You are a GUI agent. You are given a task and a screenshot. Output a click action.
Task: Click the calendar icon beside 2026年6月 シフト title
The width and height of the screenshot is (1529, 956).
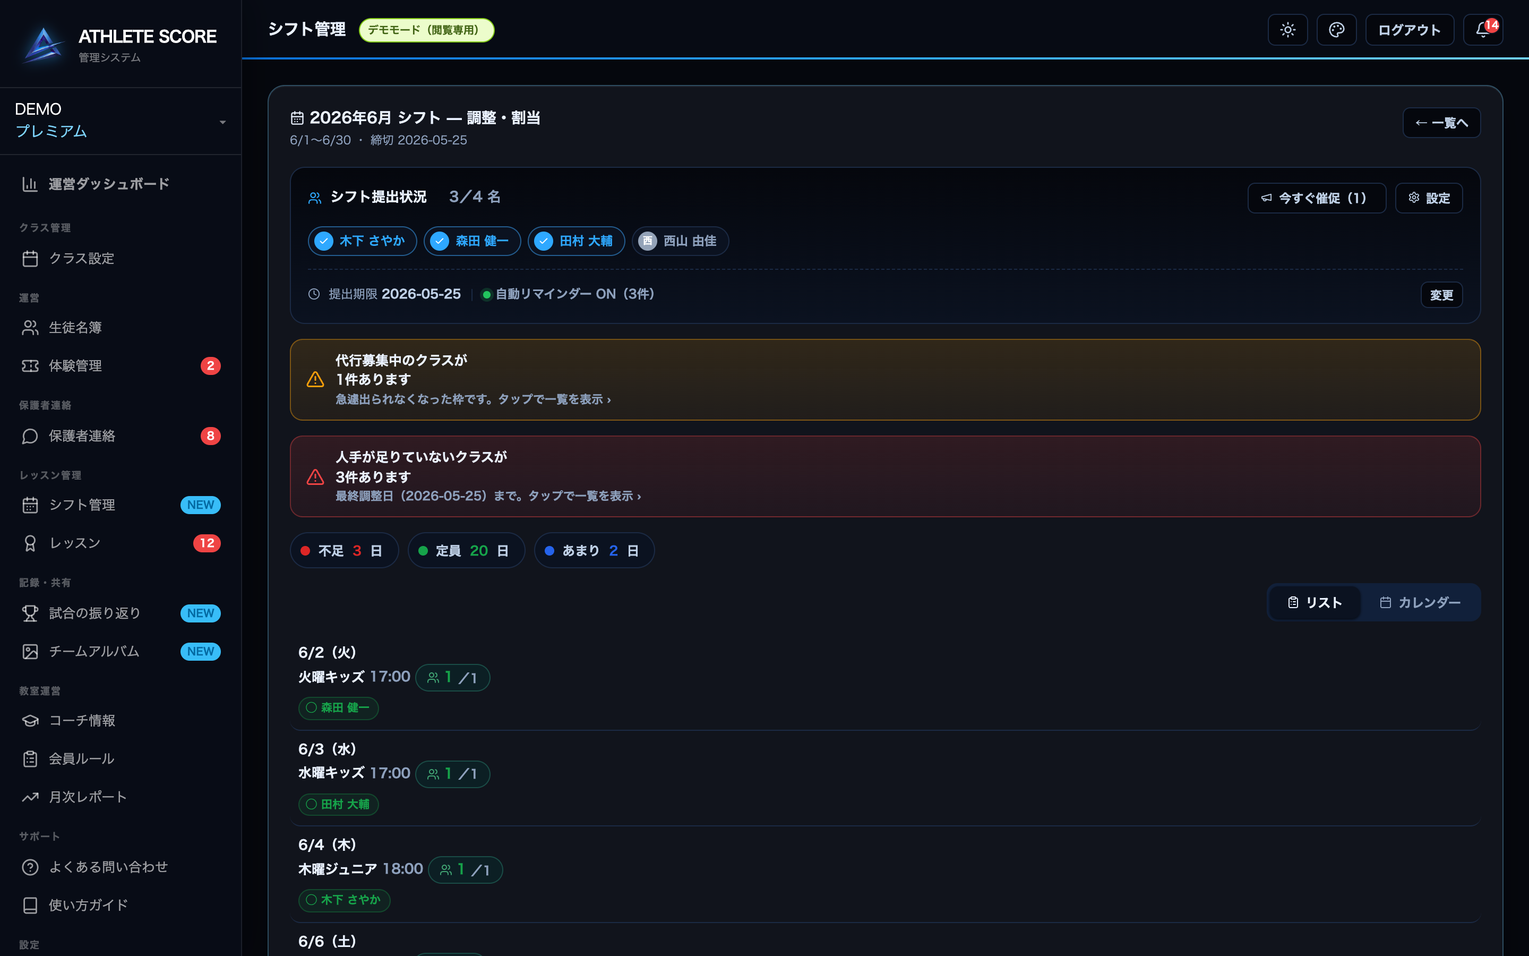click(x=297, y=118)
